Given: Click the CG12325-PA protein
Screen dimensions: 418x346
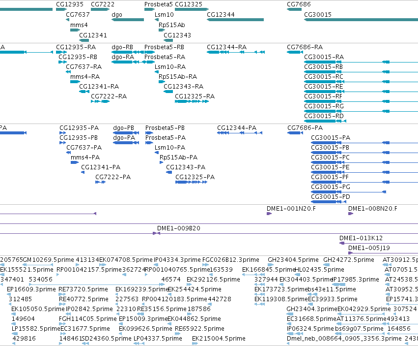Looking at the screenshot, I should point(192,182).
